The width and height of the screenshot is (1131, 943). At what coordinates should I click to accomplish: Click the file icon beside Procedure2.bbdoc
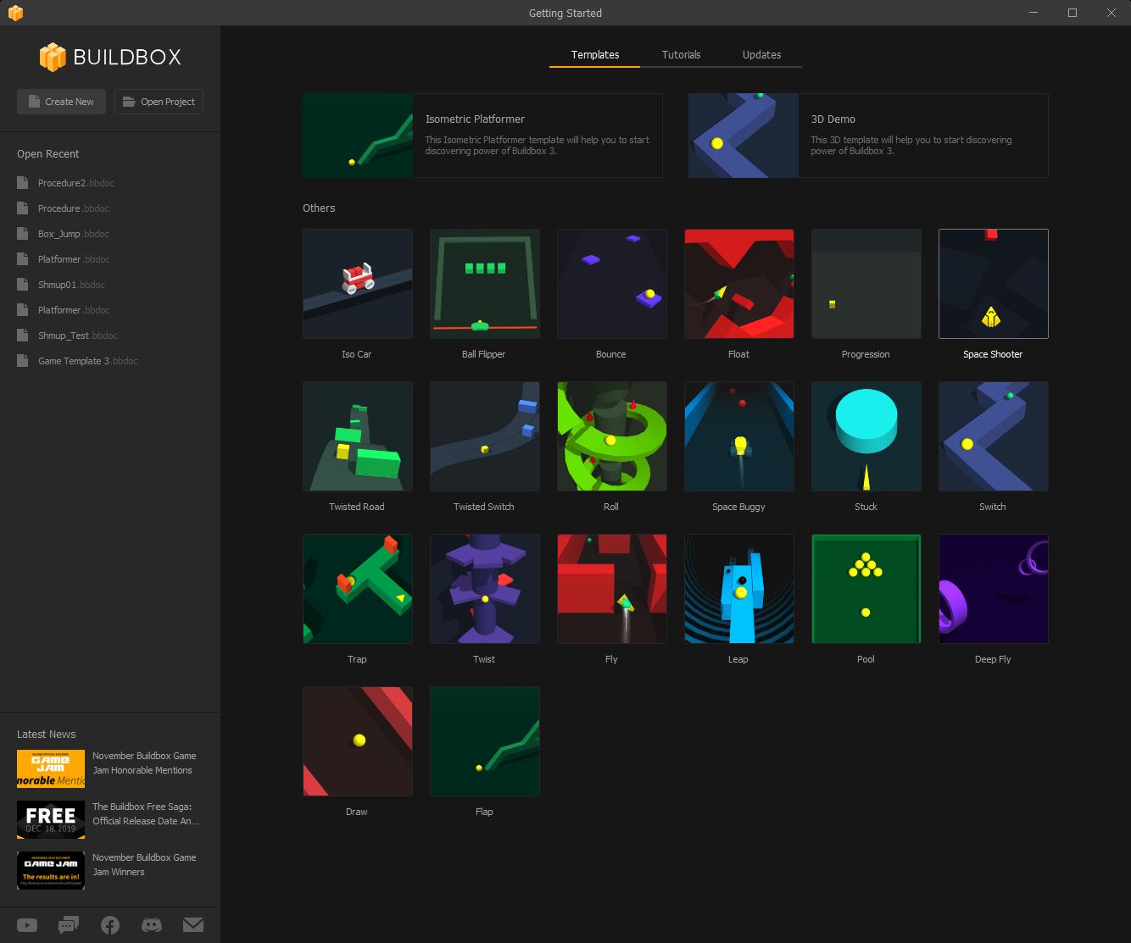tap(21, 182)
